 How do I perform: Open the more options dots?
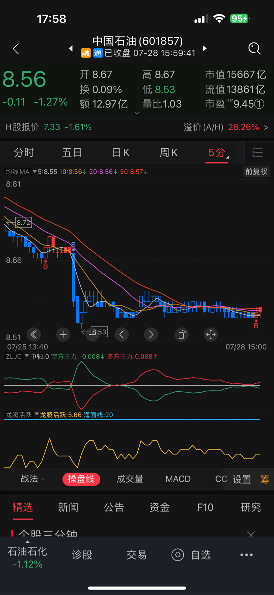[247, 555]
